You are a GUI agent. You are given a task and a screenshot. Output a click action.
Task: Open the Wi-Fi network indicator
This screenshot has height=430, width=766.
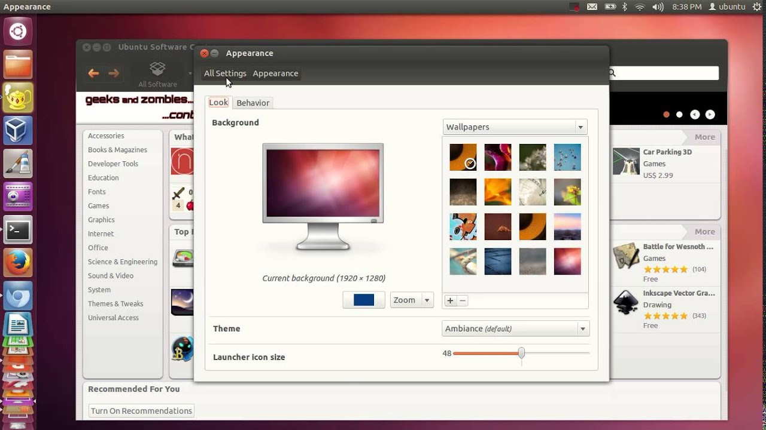640,7
